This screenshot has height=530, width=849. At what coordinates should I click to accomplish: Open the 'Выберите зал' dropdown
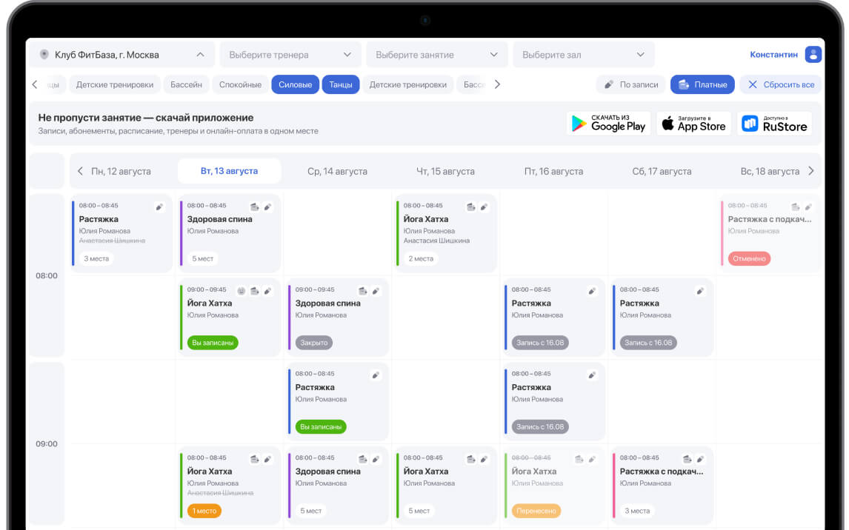pyautogui.click(x=584, y=55)
